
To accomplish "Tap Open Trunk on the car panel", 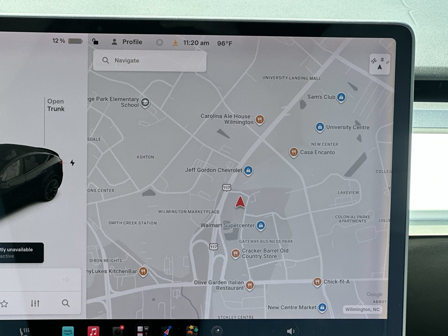I will point(56,105).
